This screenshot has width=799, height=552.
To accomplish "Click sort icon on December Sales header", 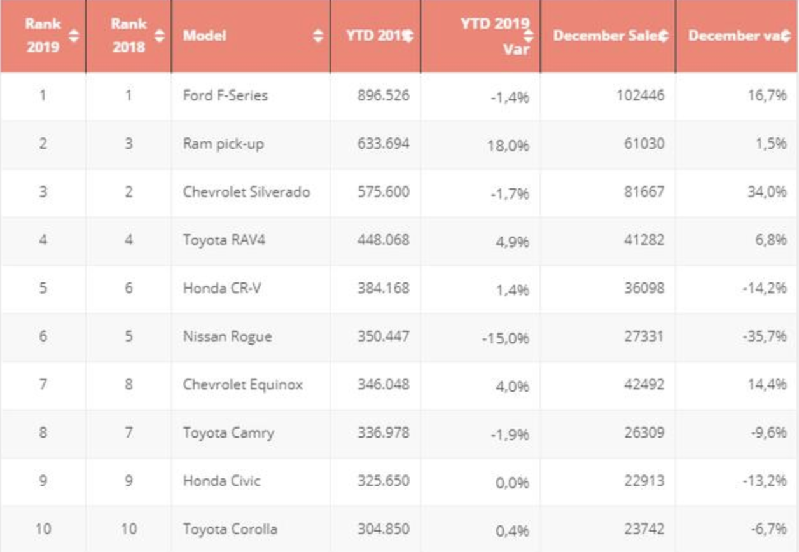I will [x=663, y=36].
